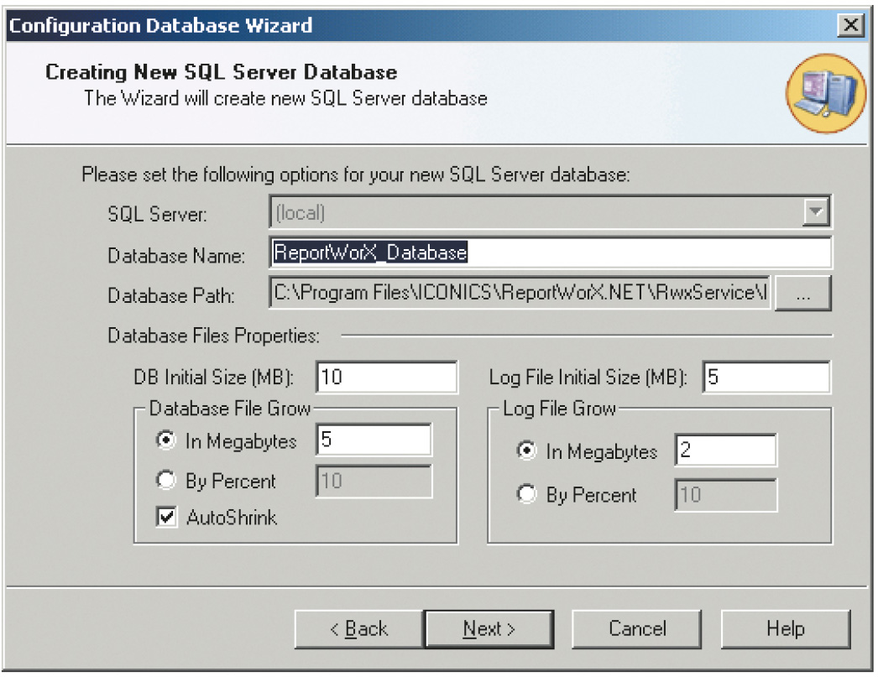The image size is (878, 677).
Task: Close the Configuration Database Wizard window
Action: pyautogui.click(x=850, y=25)
